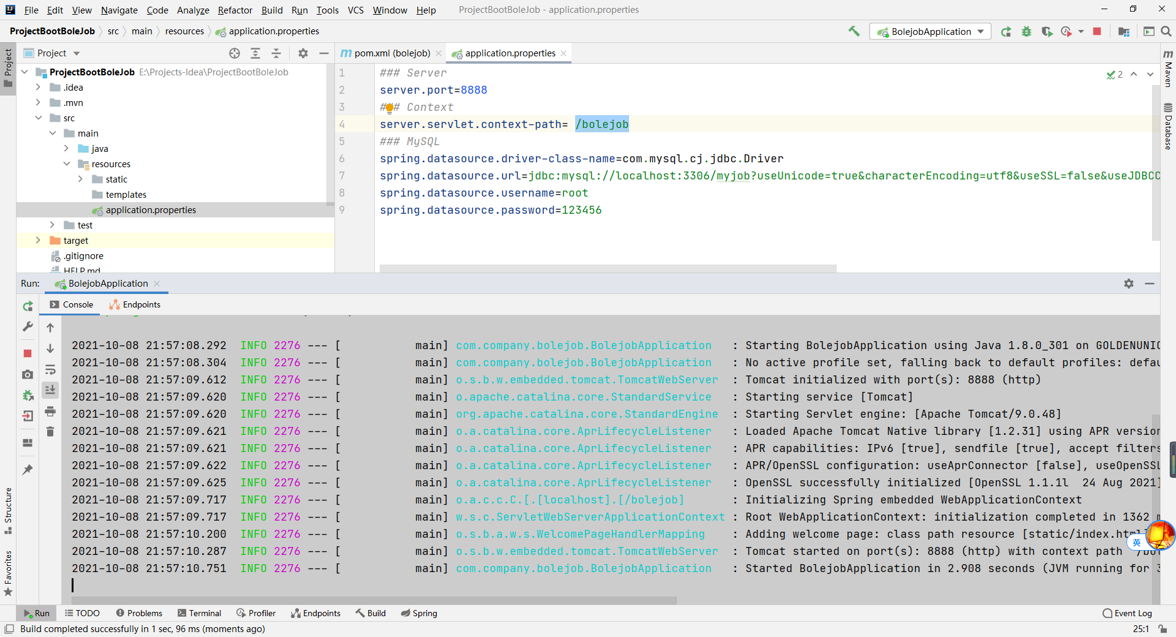Expand the java folder

[x=67, y=149]
